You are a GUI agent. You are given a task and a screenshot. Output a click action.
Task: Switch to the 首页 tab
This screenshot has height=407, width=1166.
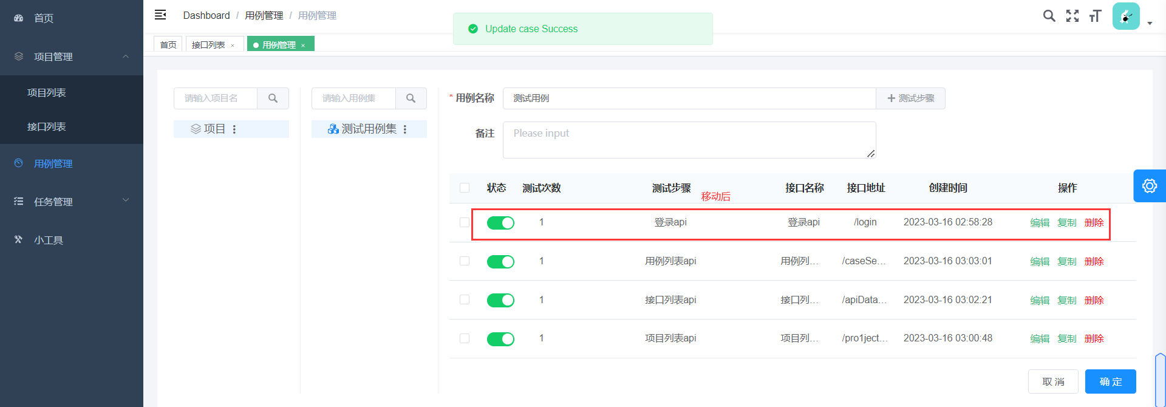[168, 44]
